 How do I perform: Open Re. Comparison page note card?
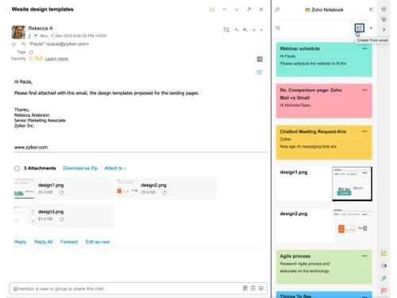pos(324,101)
